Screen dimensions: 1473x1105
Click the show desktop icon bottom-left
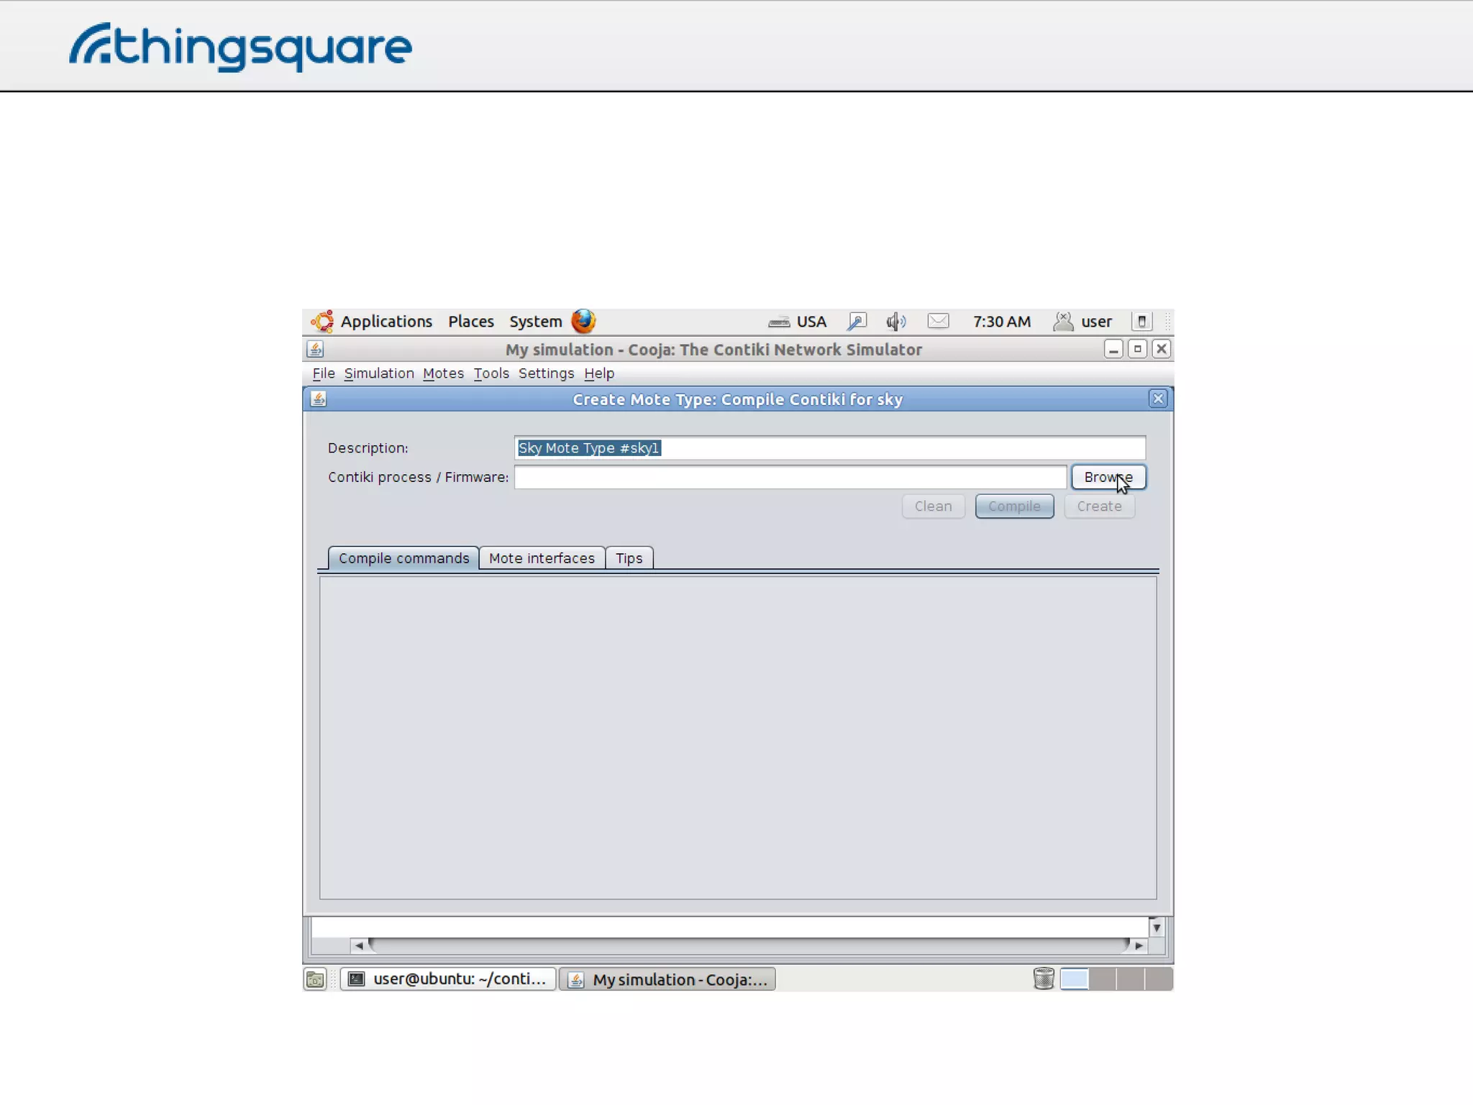[315, 978]
